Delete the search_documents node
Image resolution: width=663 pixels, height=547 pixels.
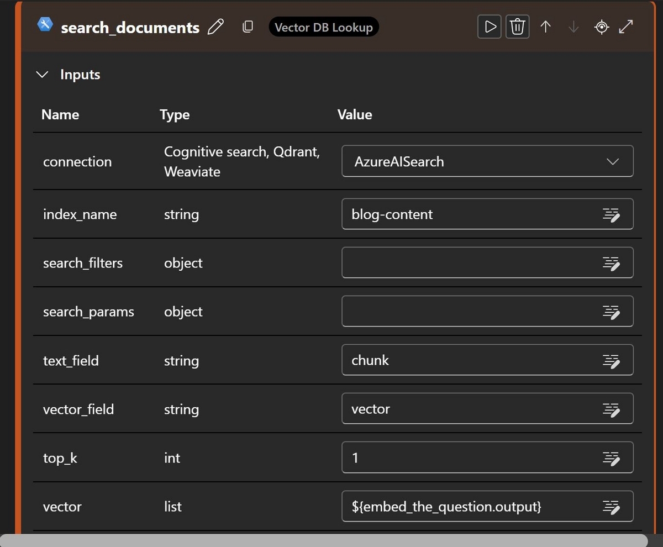517,27
